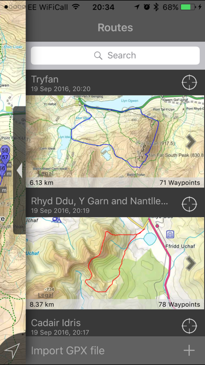Tap the Tryfan map thumbnail

click(115, 141)
